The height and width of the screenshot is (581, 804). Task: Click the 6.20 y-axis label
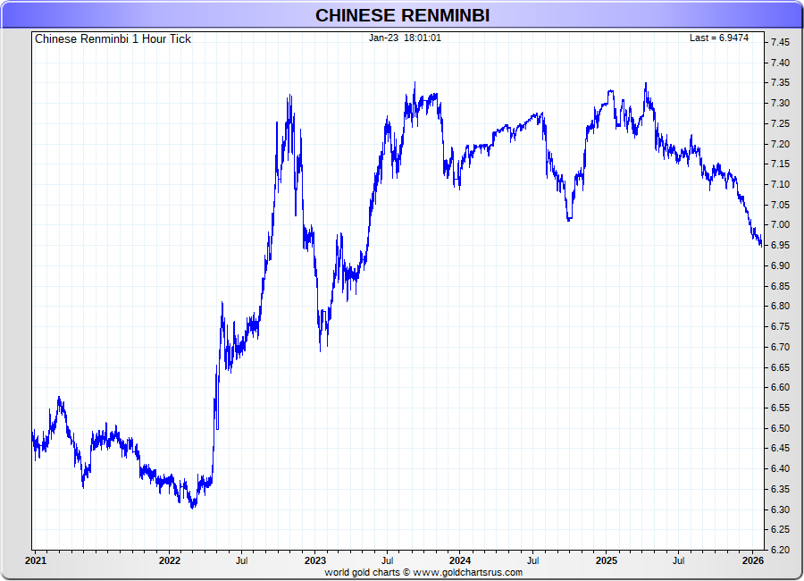point(780,550)
